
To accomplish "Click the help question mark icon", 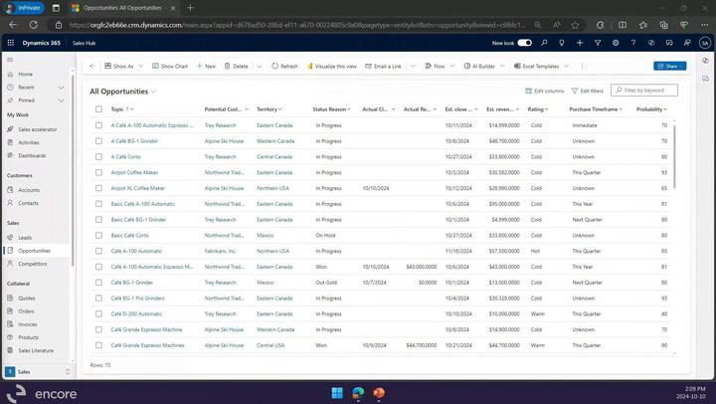I will [x=632, y=43].
